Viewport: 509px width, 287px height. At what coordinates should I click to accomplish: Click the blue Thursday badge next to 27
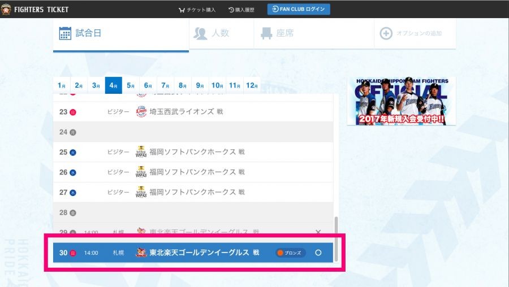click(x=73, y=193)
